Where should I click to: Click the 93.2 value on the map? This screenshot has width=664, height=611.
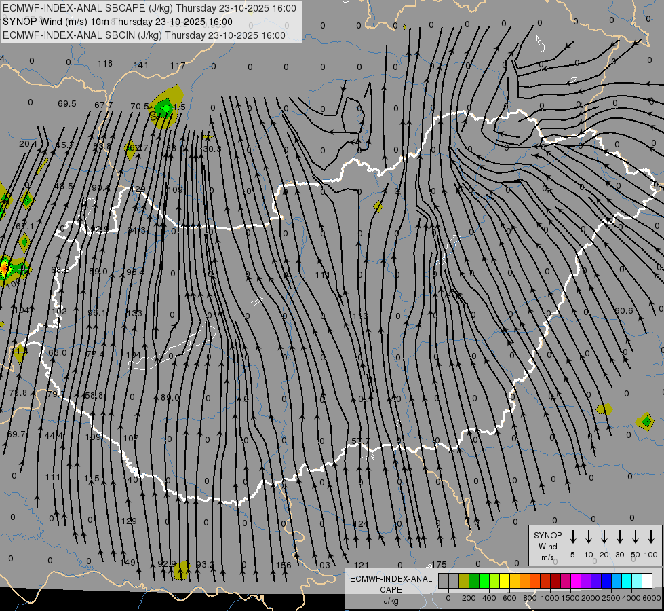click(206, 565)
